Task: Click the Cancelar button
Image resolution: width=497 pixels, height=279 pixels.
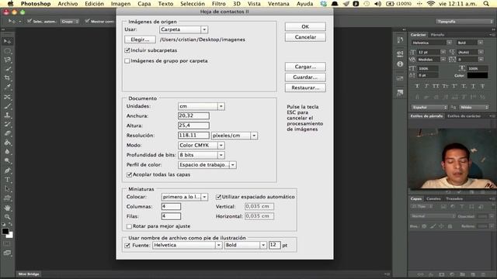Action: [x=305, y=37]
